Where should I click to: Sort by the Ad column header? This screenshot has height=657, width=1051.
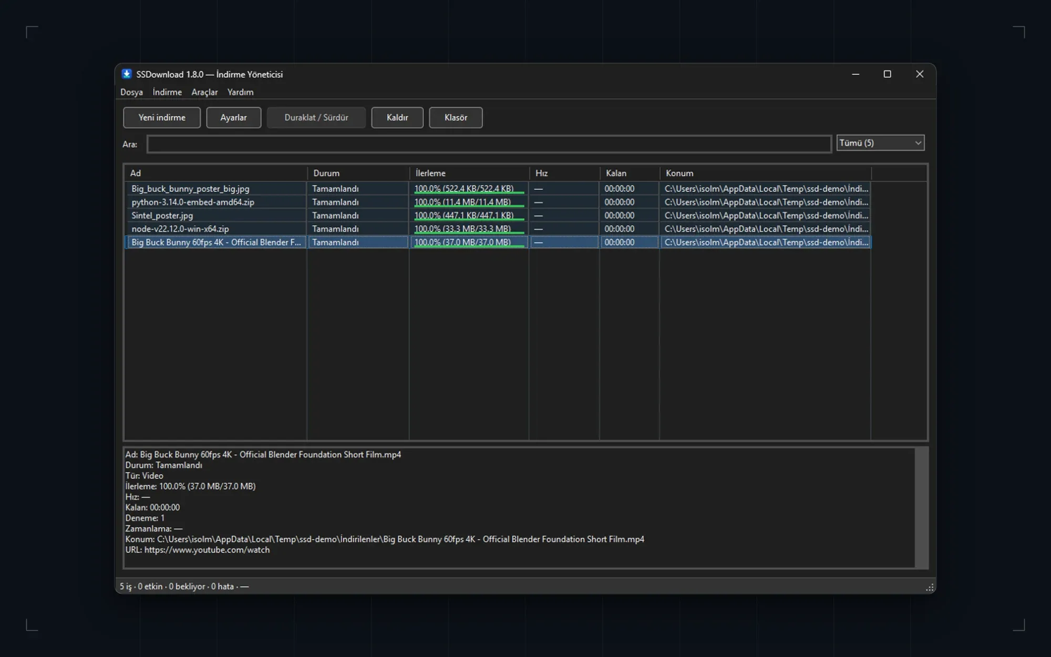(216, 173)
